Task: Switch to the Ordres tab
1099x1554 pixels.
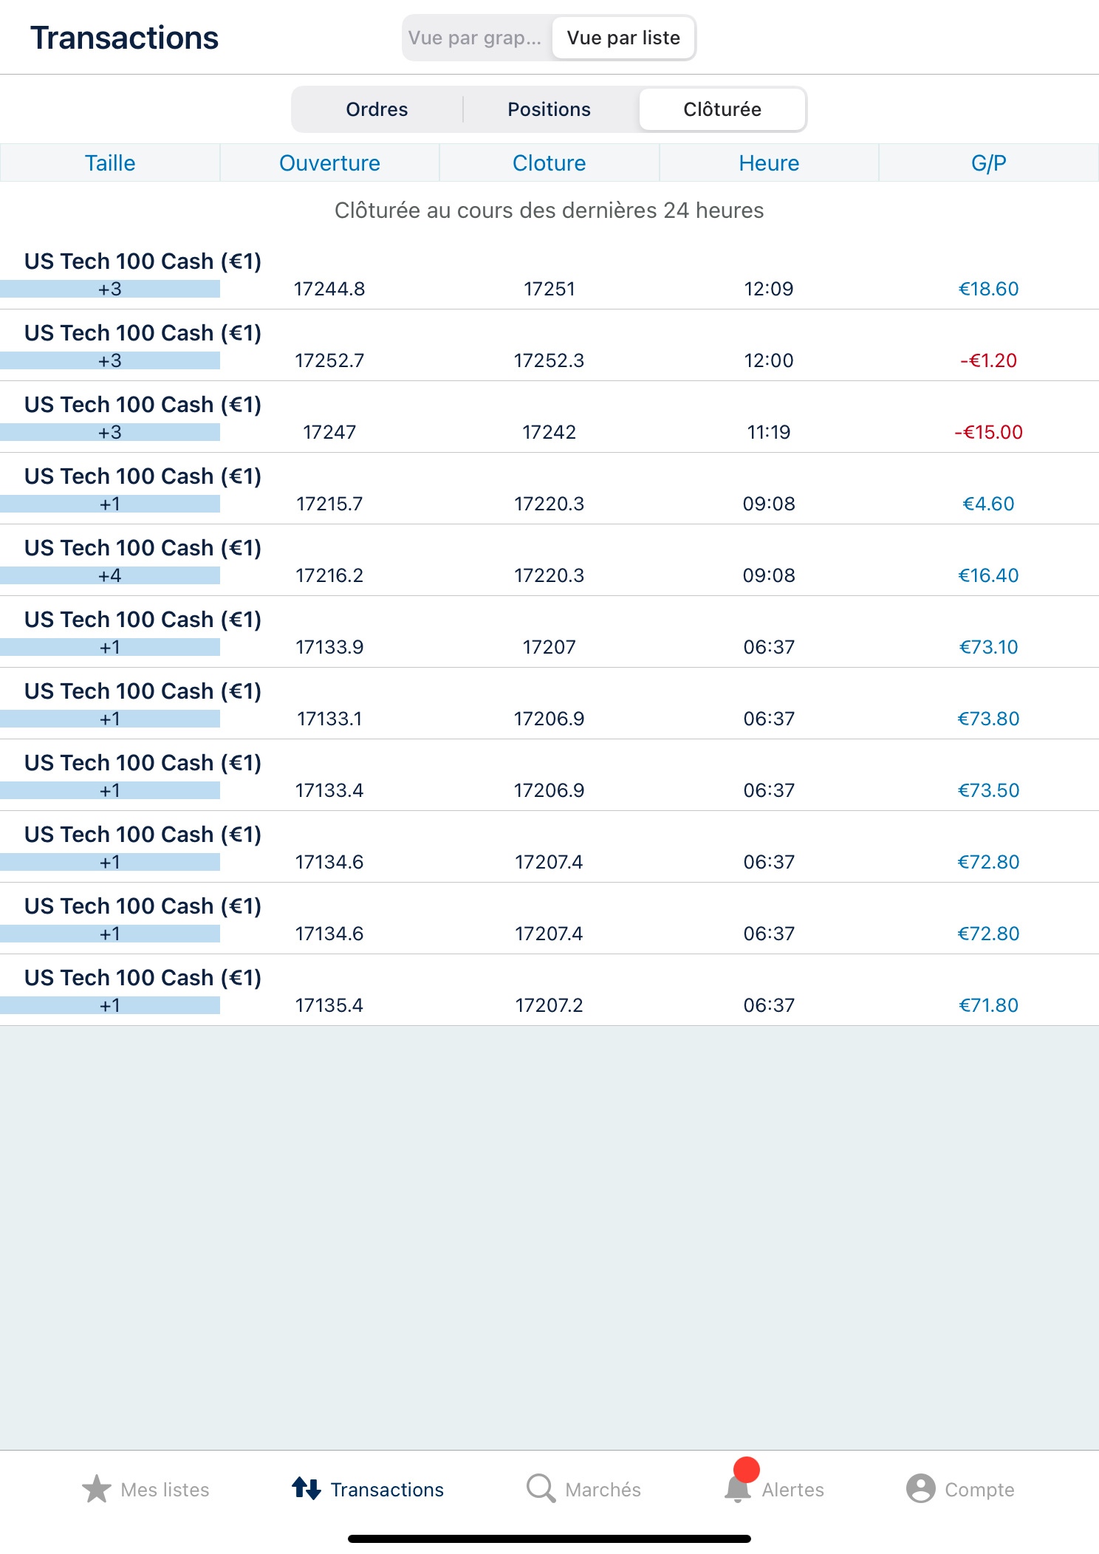Action: [377, 109]
